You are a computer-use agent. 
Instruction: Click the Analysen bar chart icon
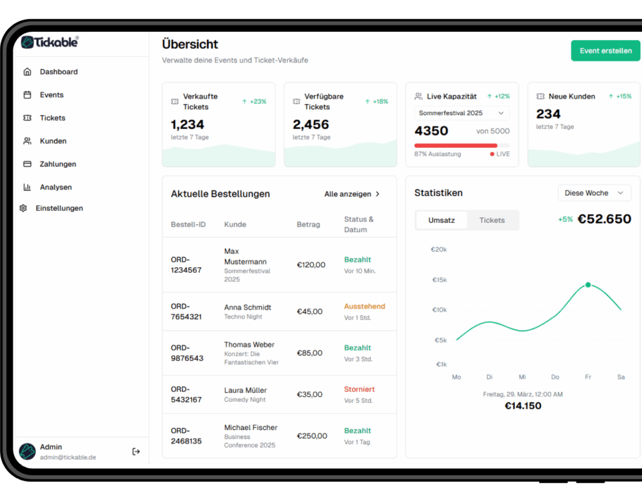(x=27, y=187)
